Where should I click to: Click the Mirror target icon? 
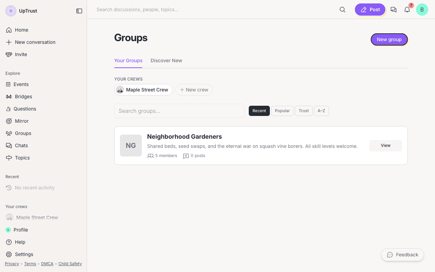tap(9, 121)
